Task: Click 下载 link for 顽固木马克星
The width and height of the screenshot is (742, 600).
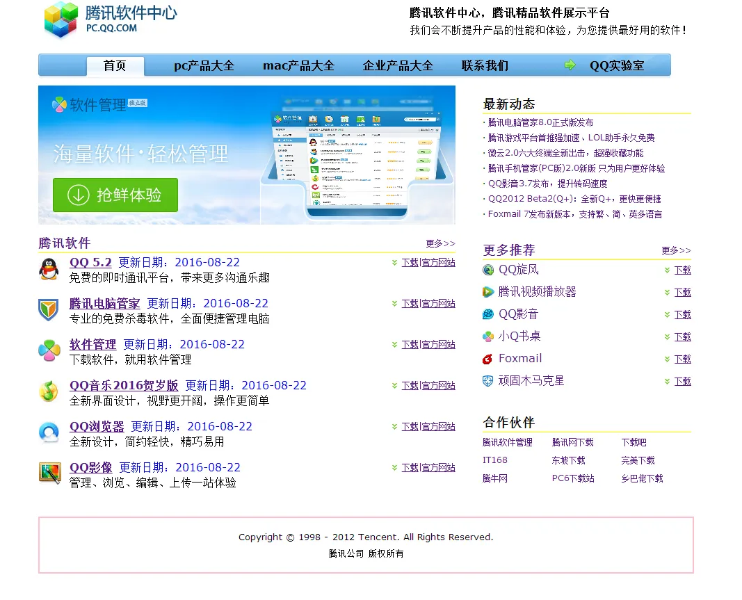Action: point(682,382)
